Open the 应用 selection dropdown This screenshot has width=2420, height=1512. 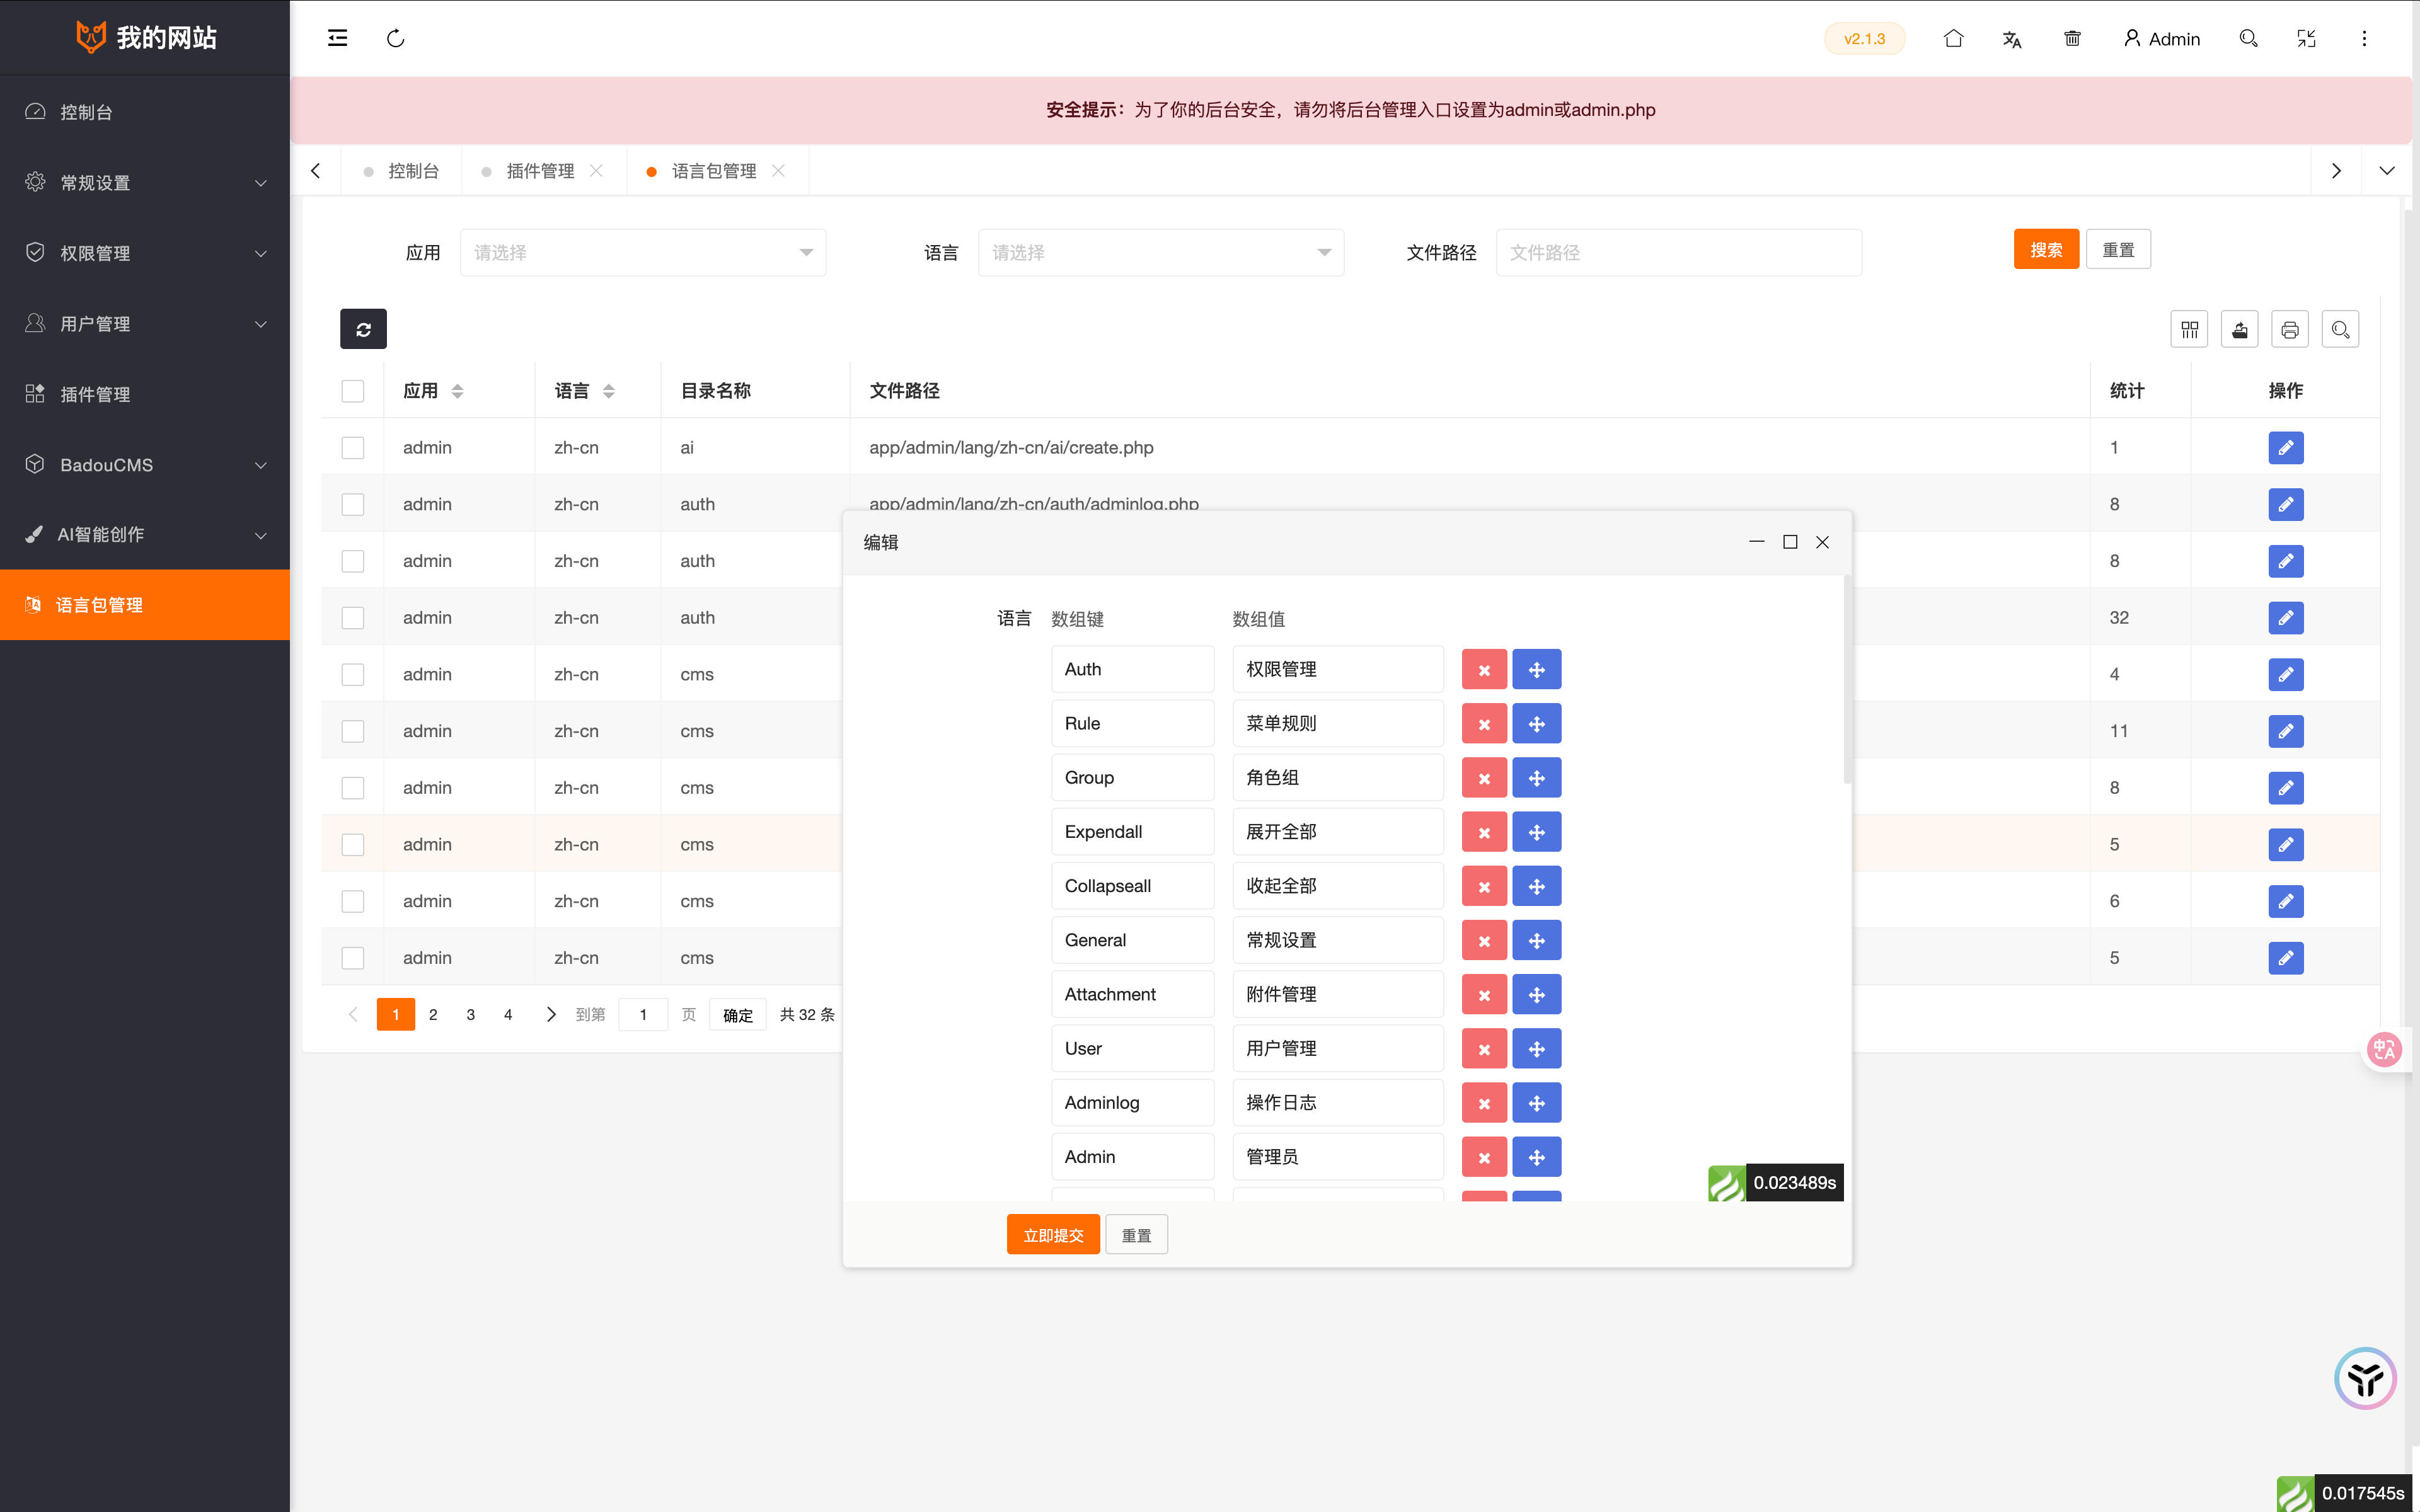(643, 252)
